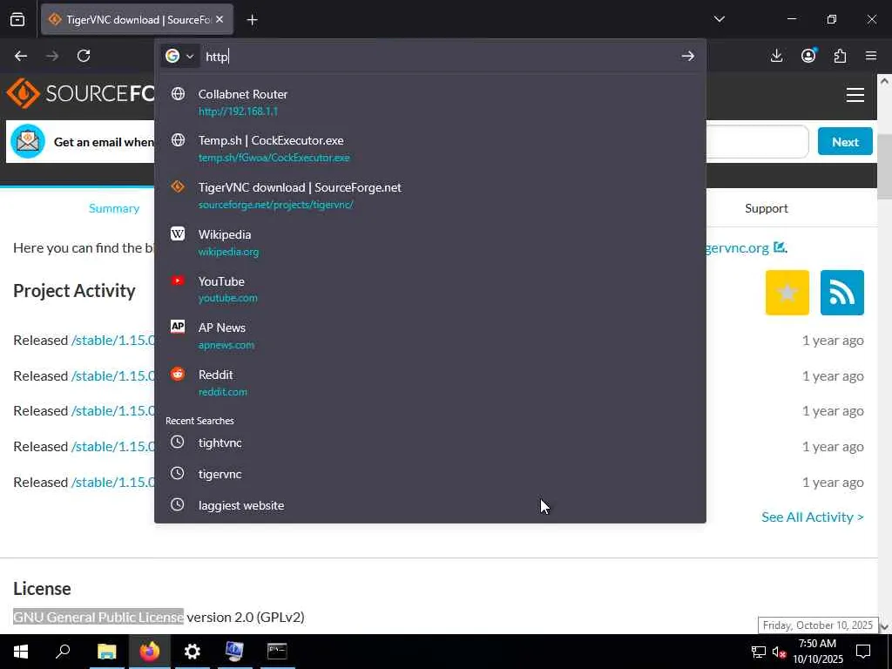This screenshot has height=669, width=892.
Task: Open Windows taskbar search
Action: (x=63, y=652)
